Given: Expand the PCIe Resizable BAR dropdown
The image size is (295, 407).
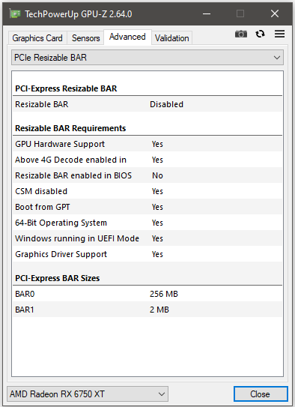Looking at the screenshot, I should coord(147,58).
